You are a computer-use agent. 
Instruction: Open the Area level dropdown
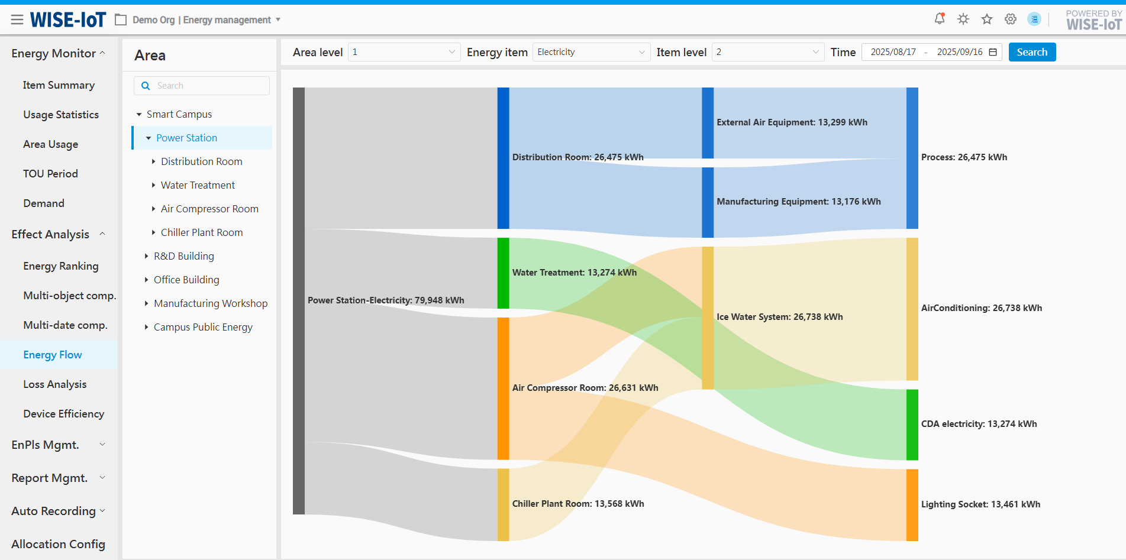click(x=404, y=52)
